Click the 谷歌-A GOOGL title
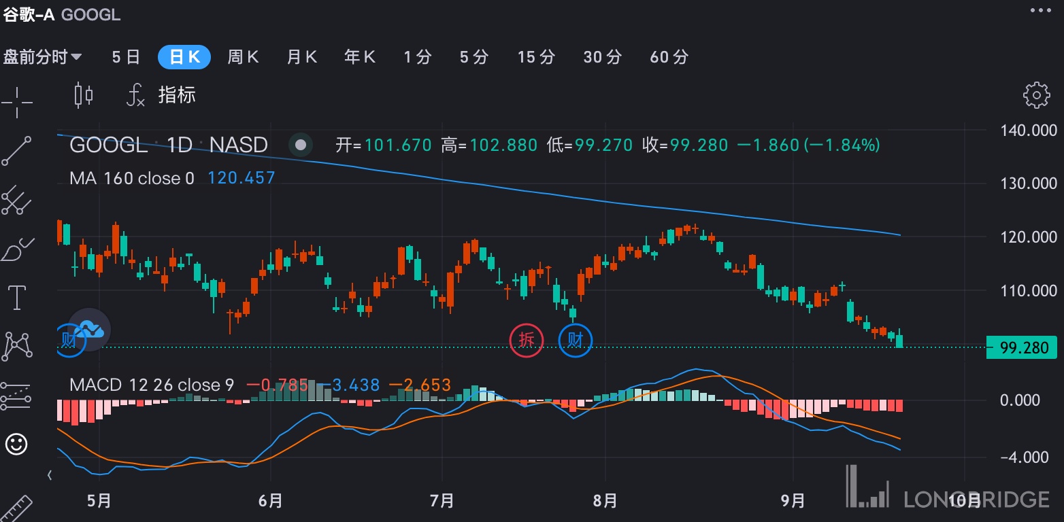 (x=62, y=15)
